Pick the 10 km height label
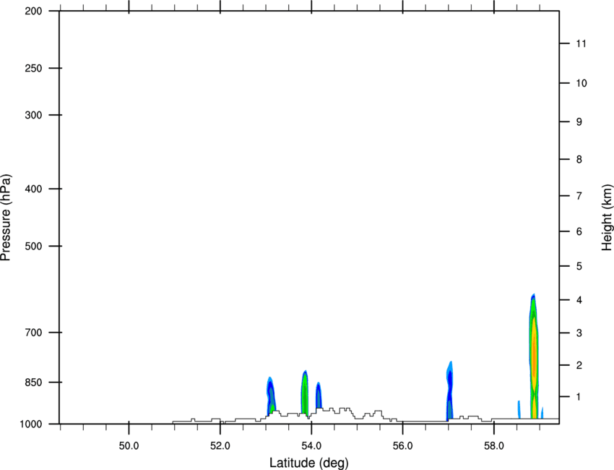Image resolution: width=614 pixels, height=470 pixels. [581, 83]
